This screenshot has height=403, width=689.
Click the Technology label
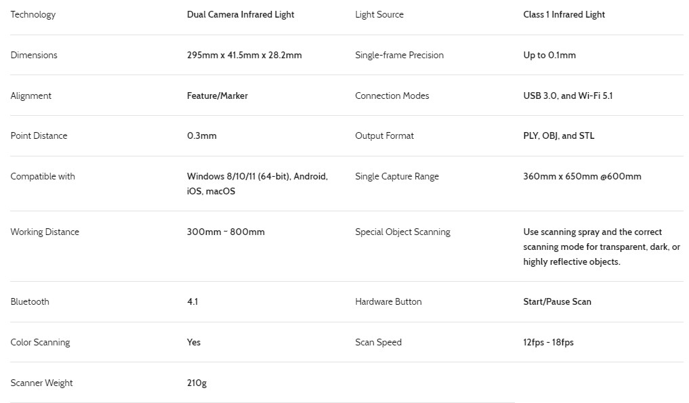coord(33,14)
